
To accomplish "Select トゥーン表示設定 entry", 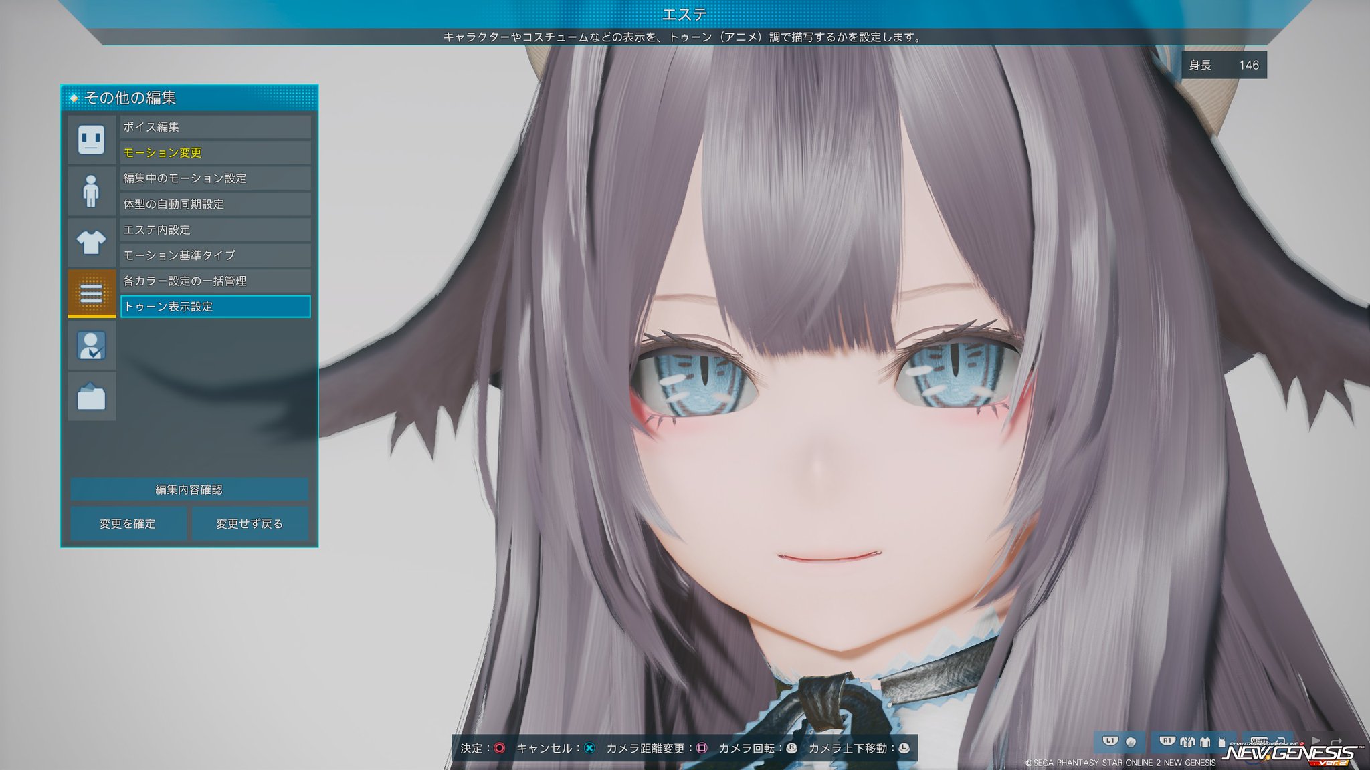I will point(215,306).
